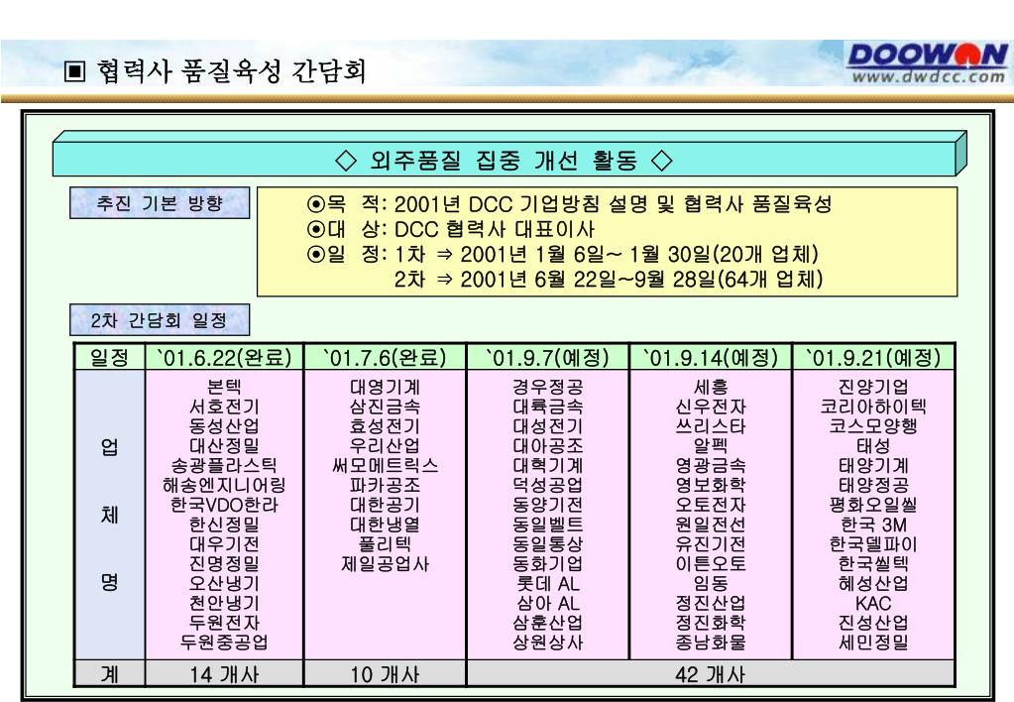Viewport: 1014px width, 702px height.
Task: Click company name 롯데 AL
Action: 548,584
